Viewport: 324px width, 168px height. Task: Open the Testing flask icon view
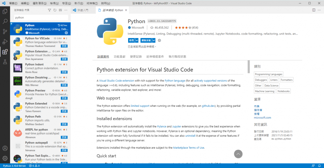click(x=5, y=62)
